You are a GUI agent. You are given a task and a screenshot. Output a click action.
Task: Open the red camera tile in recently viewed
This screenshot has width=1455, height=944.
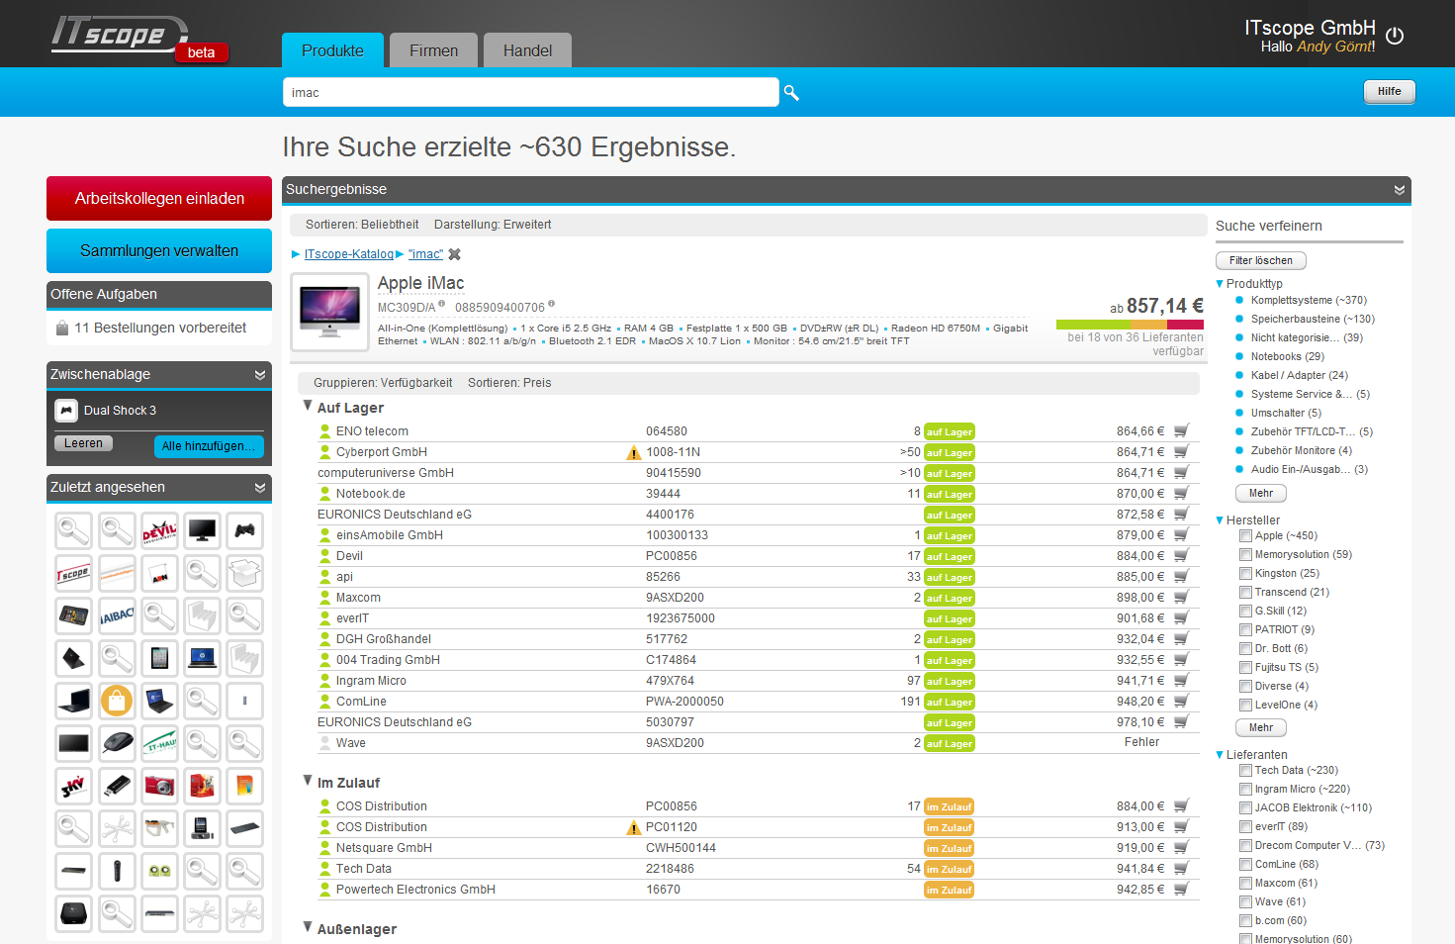[x=159, y=787]
